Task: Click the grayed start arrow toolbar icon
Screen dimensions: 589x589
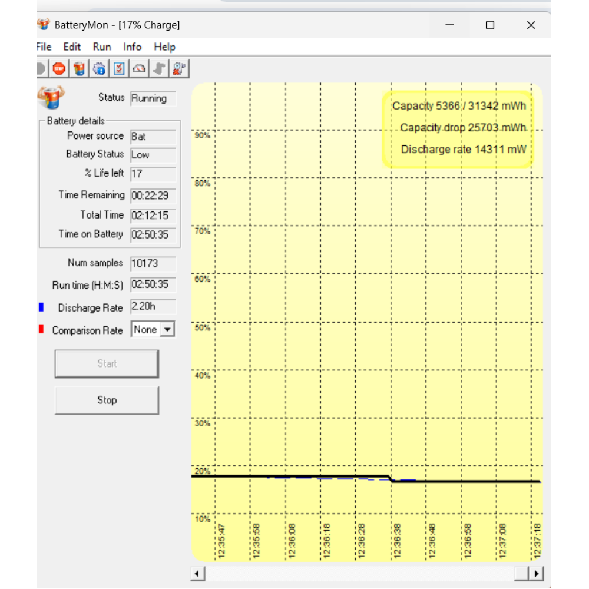Action: (x=42, y=69)
